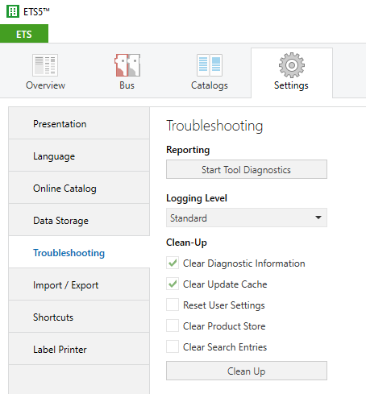This screenshot has width=366, height=394.
Task: Enable Reset User Settings checkbox
Action: (x=173, y=305)
